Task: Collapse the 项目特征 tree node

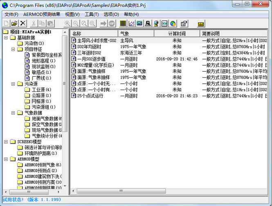Action: pyautogui.click(x=13, y=49)
